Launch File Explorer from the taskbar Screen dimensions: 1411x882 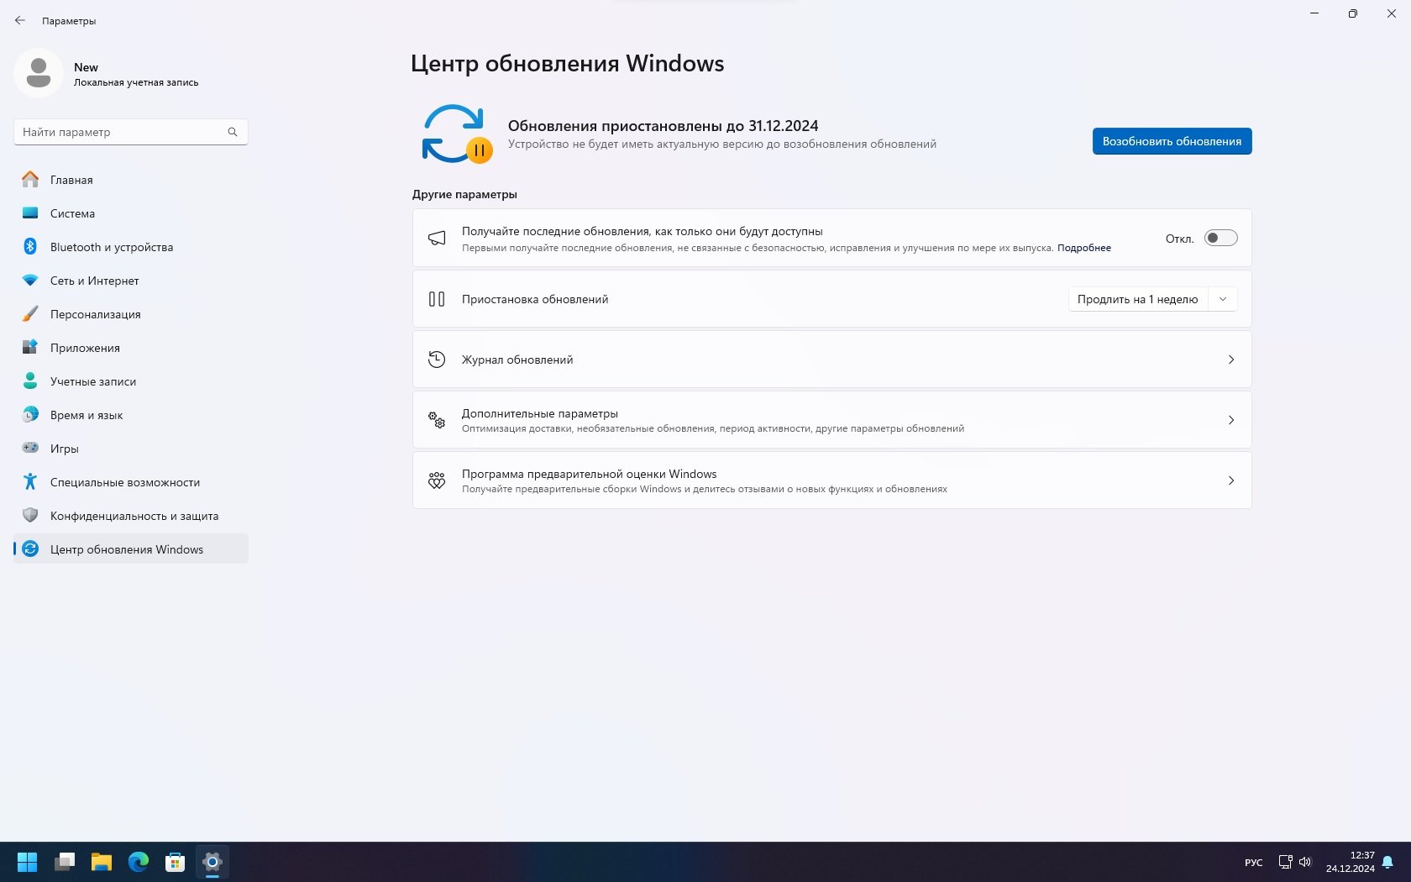tap(102, 862)
